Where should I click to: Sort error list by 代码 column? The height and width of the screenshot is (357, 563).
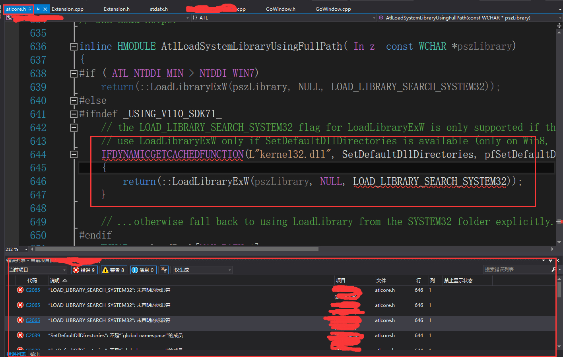(x=32, y=281)
